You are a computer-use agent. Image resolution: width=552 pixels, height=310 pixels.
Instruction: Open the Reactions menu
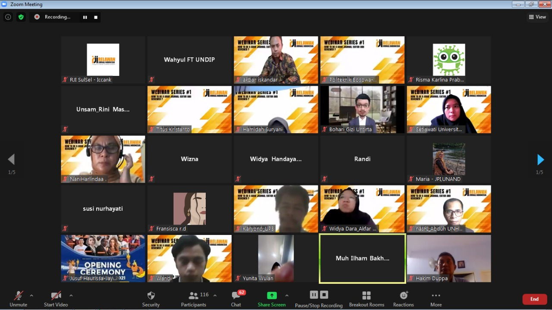[404, 299]
